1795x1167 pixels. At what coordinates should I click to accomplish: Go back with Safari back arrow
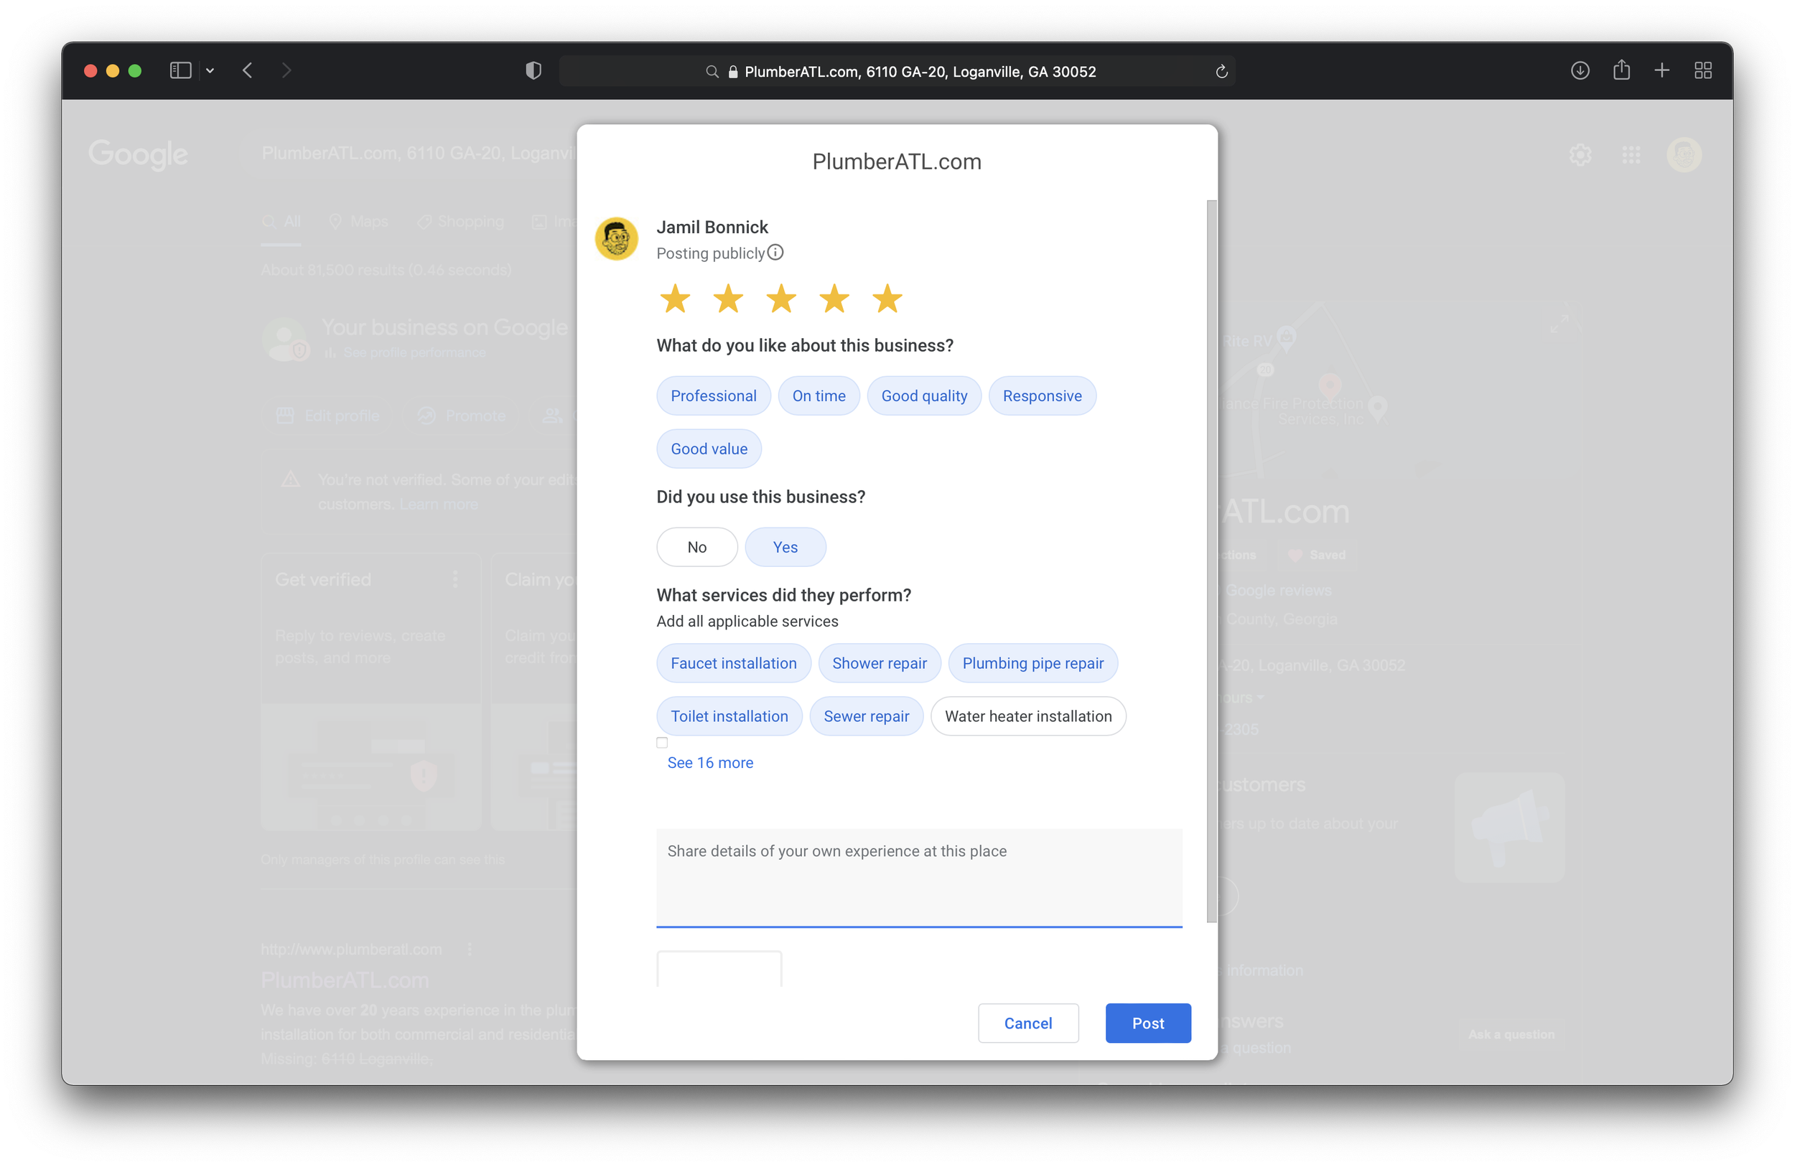tap(248, 71)
